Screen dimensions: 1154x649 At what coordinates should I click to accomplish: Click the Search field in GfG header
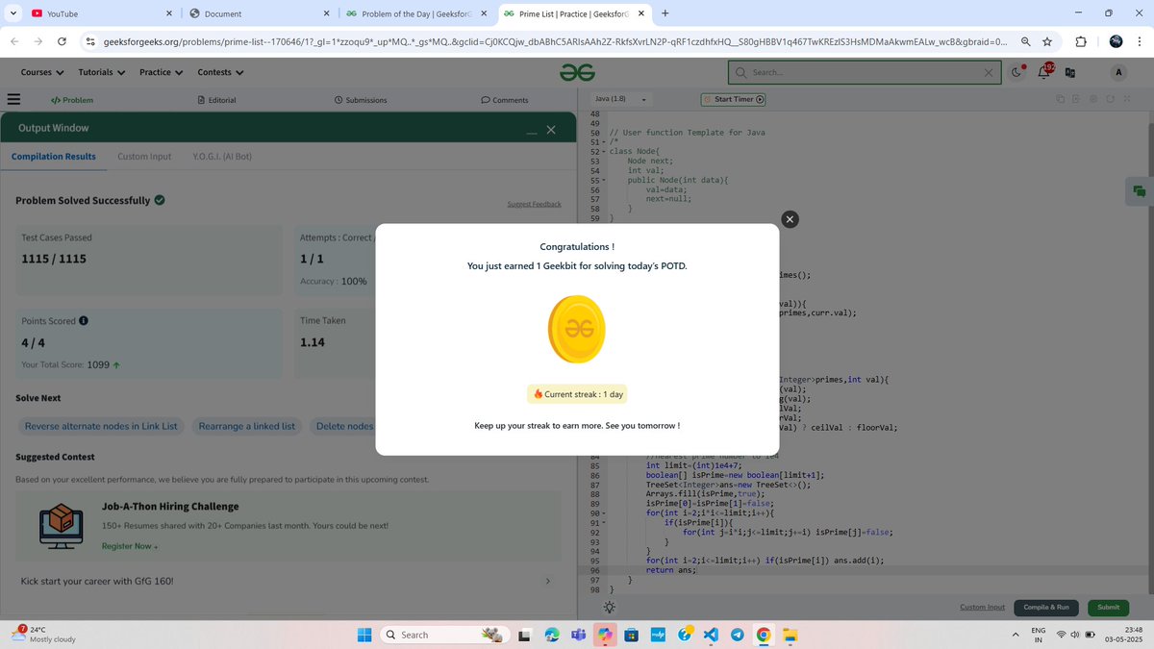[864, 72]
